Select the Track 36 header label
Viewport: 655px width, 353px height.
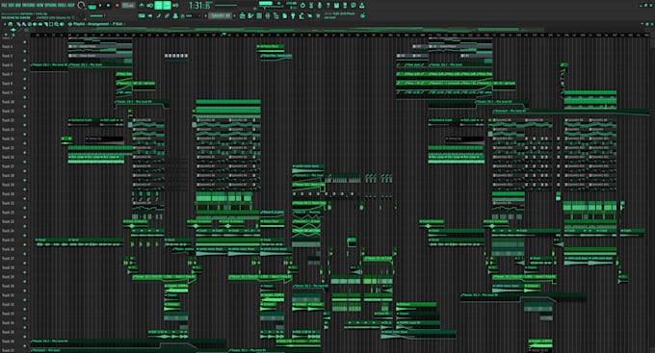tap(8, 340)
